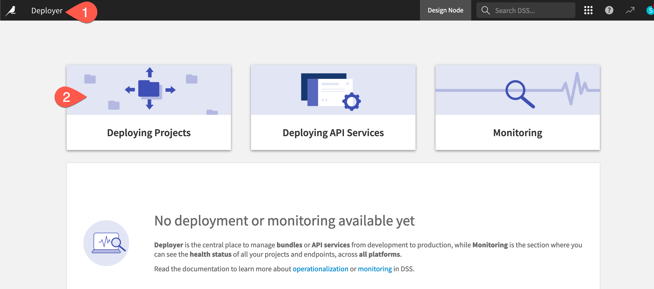Follow the monitoring documentation link
The width and height of the screenshot is (654, 289).
click(x=375, y=269)
